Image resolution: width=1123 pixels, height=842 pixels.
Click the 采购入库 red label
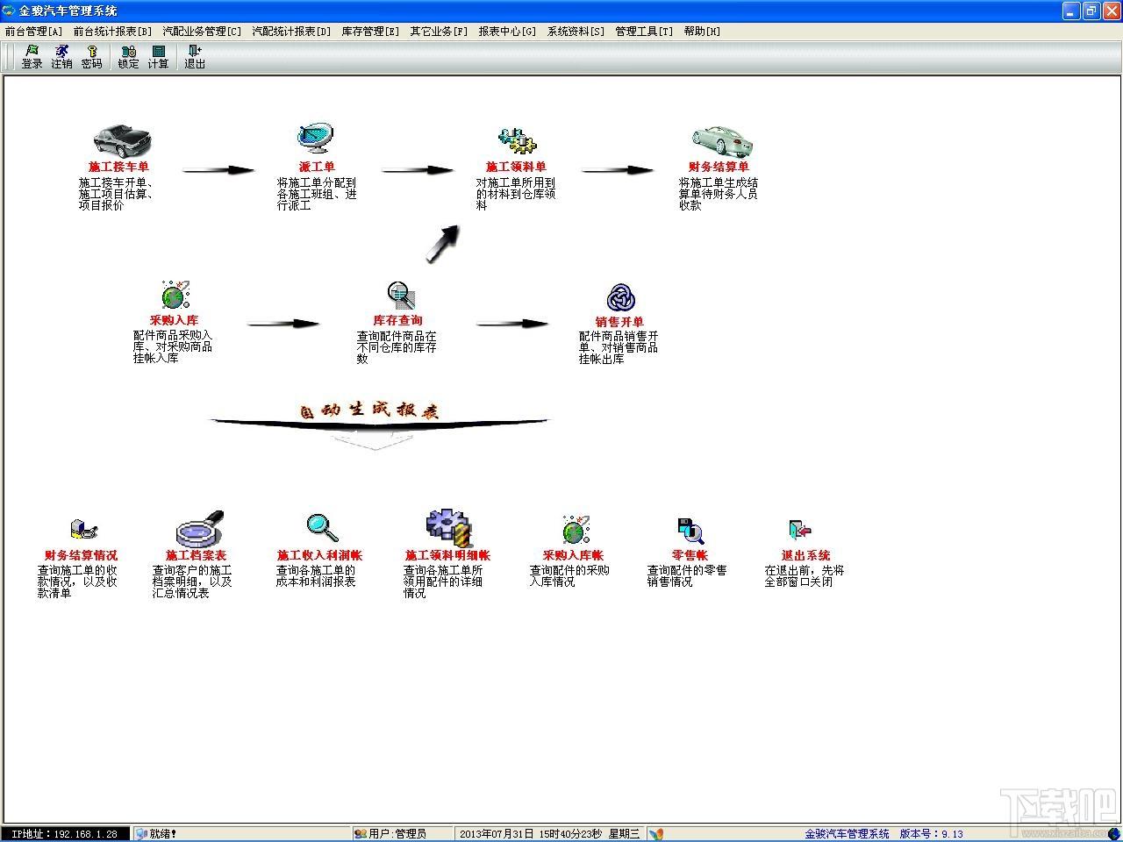[174, 320]
